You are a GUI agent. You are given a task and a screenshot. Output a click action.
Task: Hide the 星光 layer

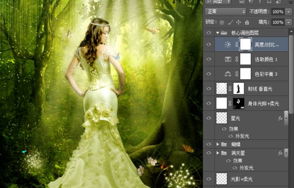[x=209, y=118]
